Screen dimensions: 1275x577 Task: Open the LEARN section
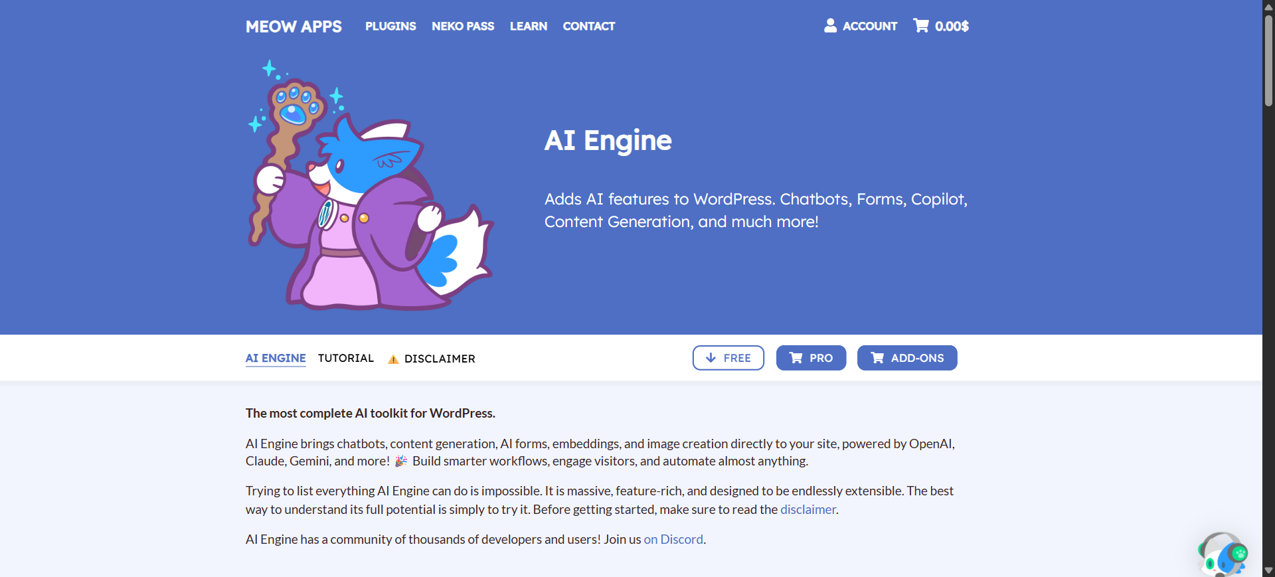click(528, 27)
